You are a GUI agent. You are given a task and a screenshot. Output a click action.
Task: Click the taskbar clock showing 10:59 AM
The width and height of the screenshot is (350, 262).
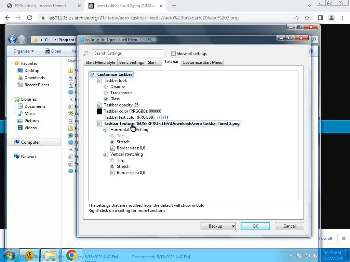pos(332,256)
